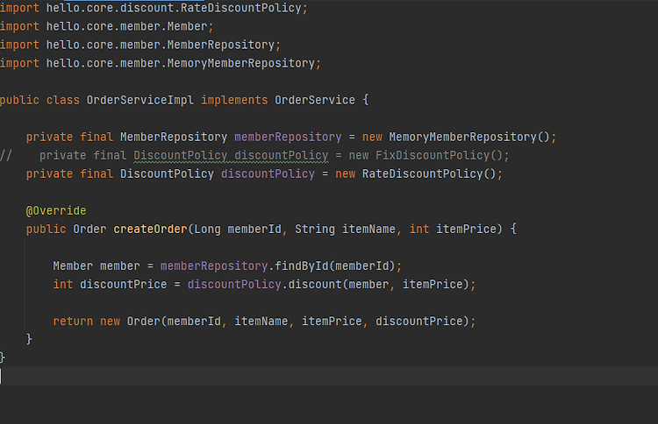658x424 pixels.
Task: Click "RateDiscountPolicy" in the first import line
Action: 241,8
